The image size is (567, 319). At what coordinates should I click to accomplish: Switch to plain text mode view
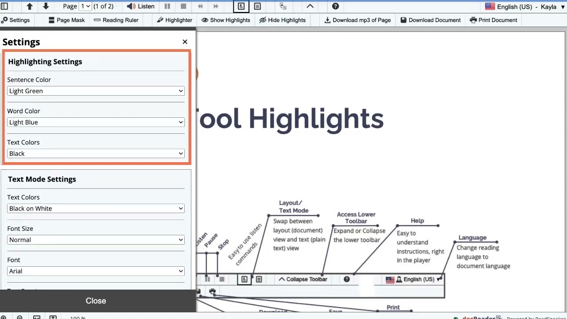pos(257,6)
